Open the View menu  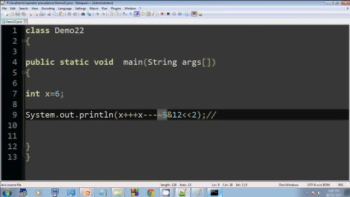35,8
